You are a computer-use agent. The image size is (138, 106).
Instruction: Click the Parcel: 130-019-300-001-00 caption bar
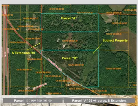[x=33, y=101]
